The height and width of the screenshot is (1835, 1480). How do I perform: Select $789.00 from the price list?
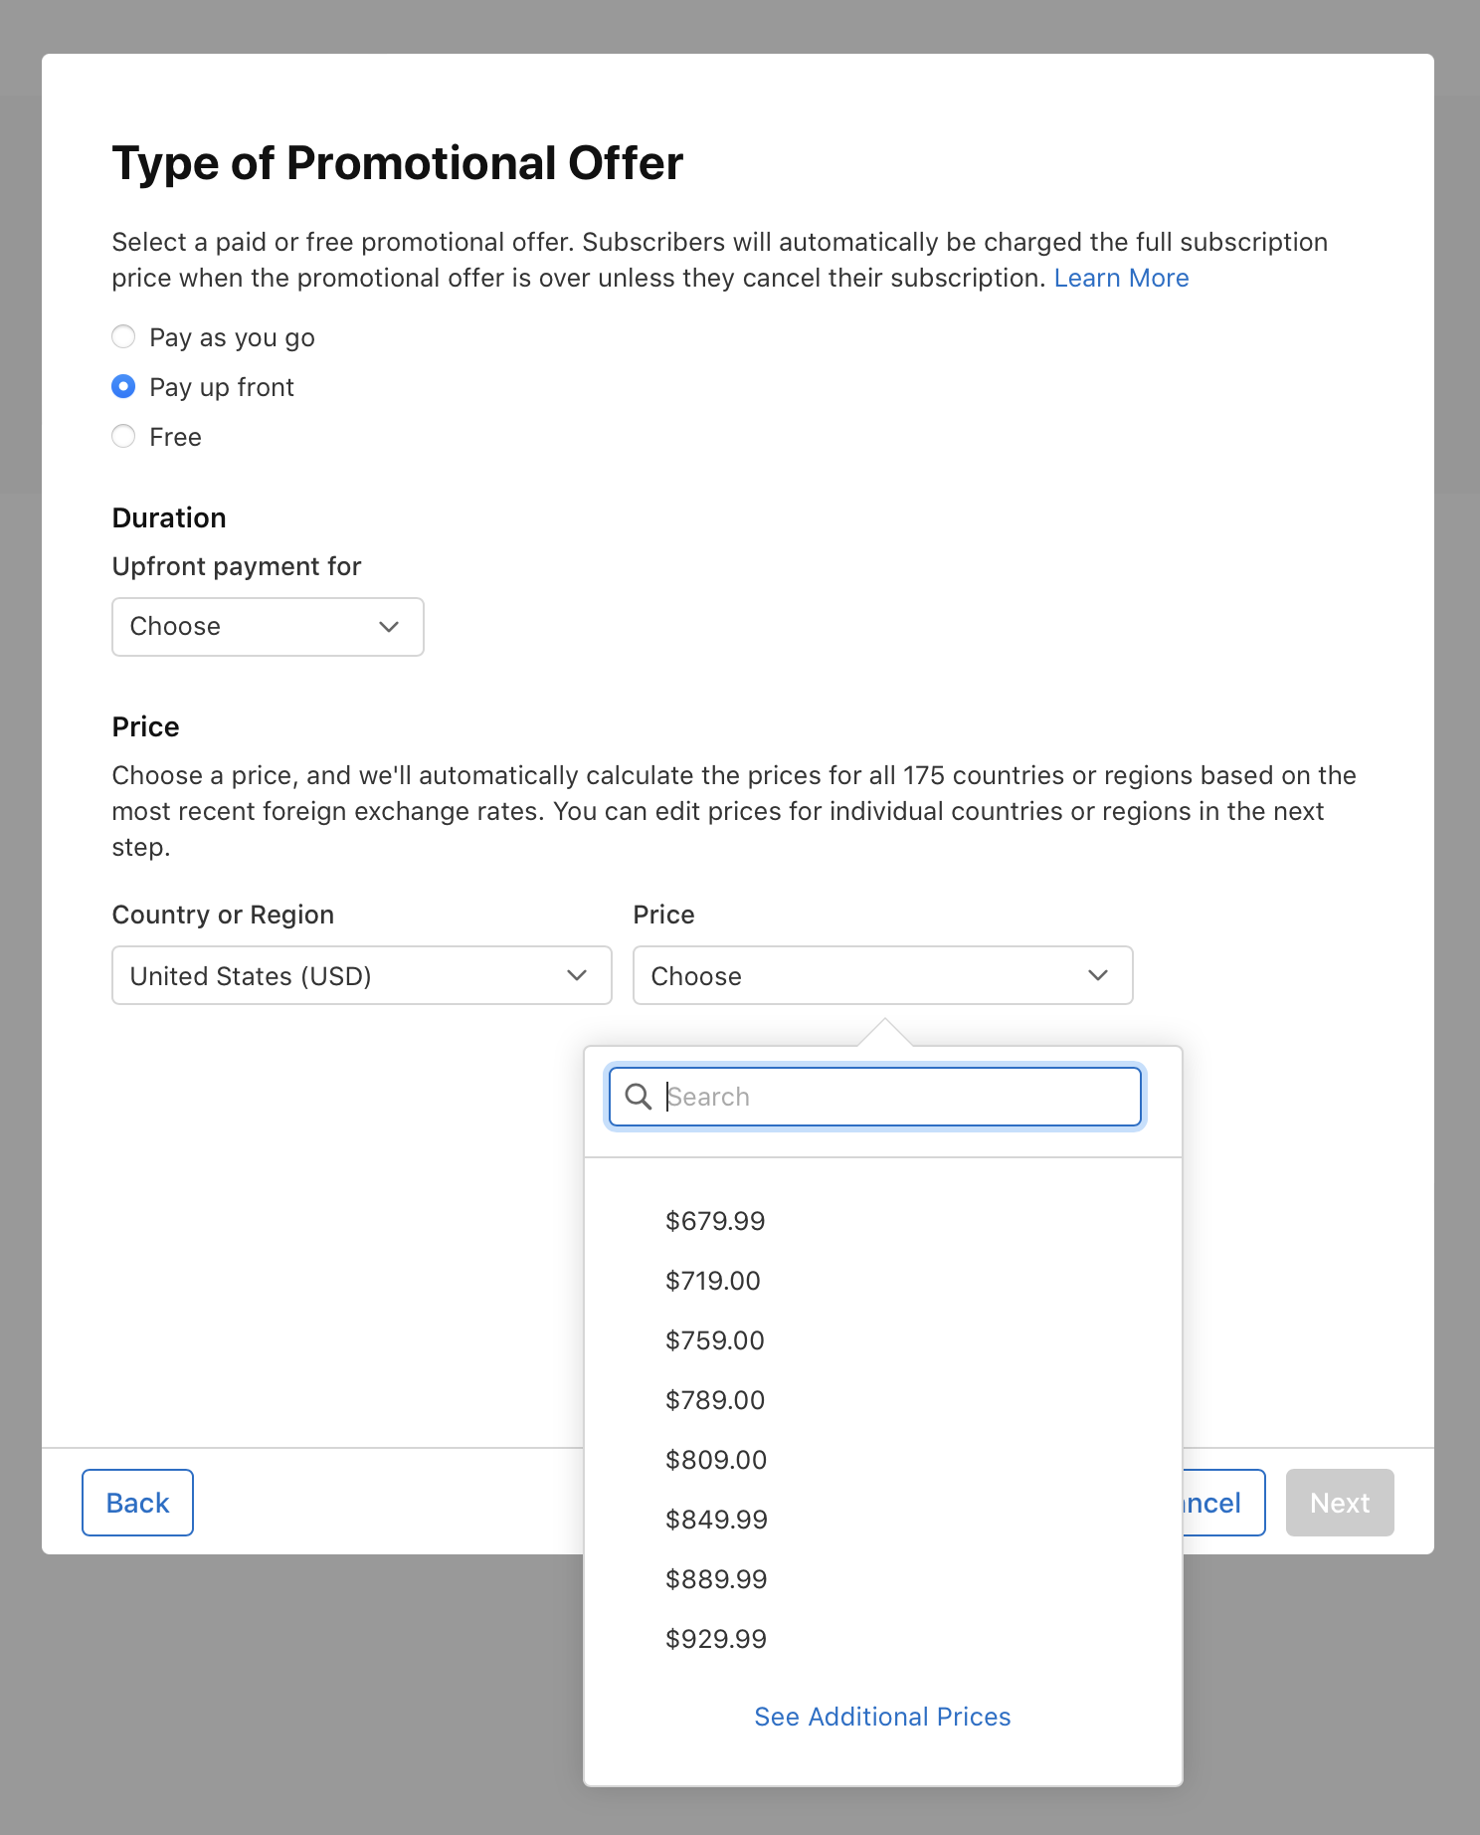pos(715,1400)
